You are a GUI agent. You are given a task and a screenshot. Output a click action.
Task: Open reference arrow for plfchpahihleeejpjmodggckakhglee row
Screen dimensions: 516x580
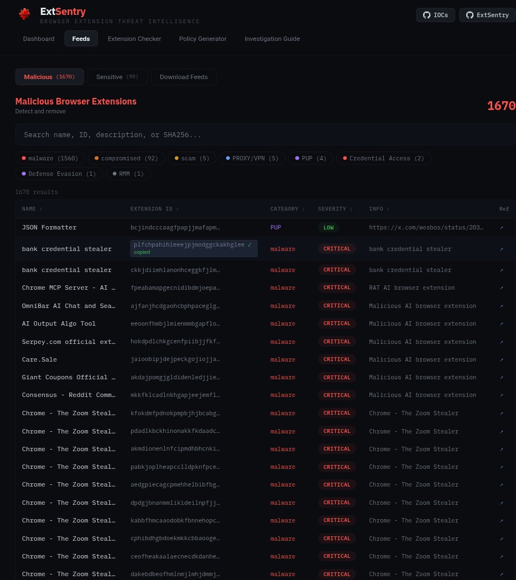[x=502, y=249]
